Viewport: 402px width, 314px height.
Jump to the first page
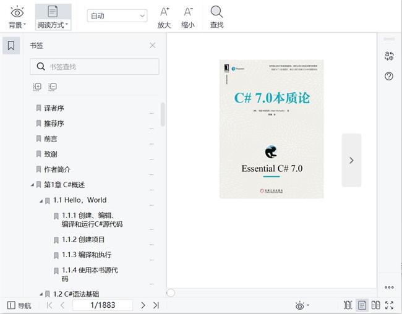[x=49, y=305]
